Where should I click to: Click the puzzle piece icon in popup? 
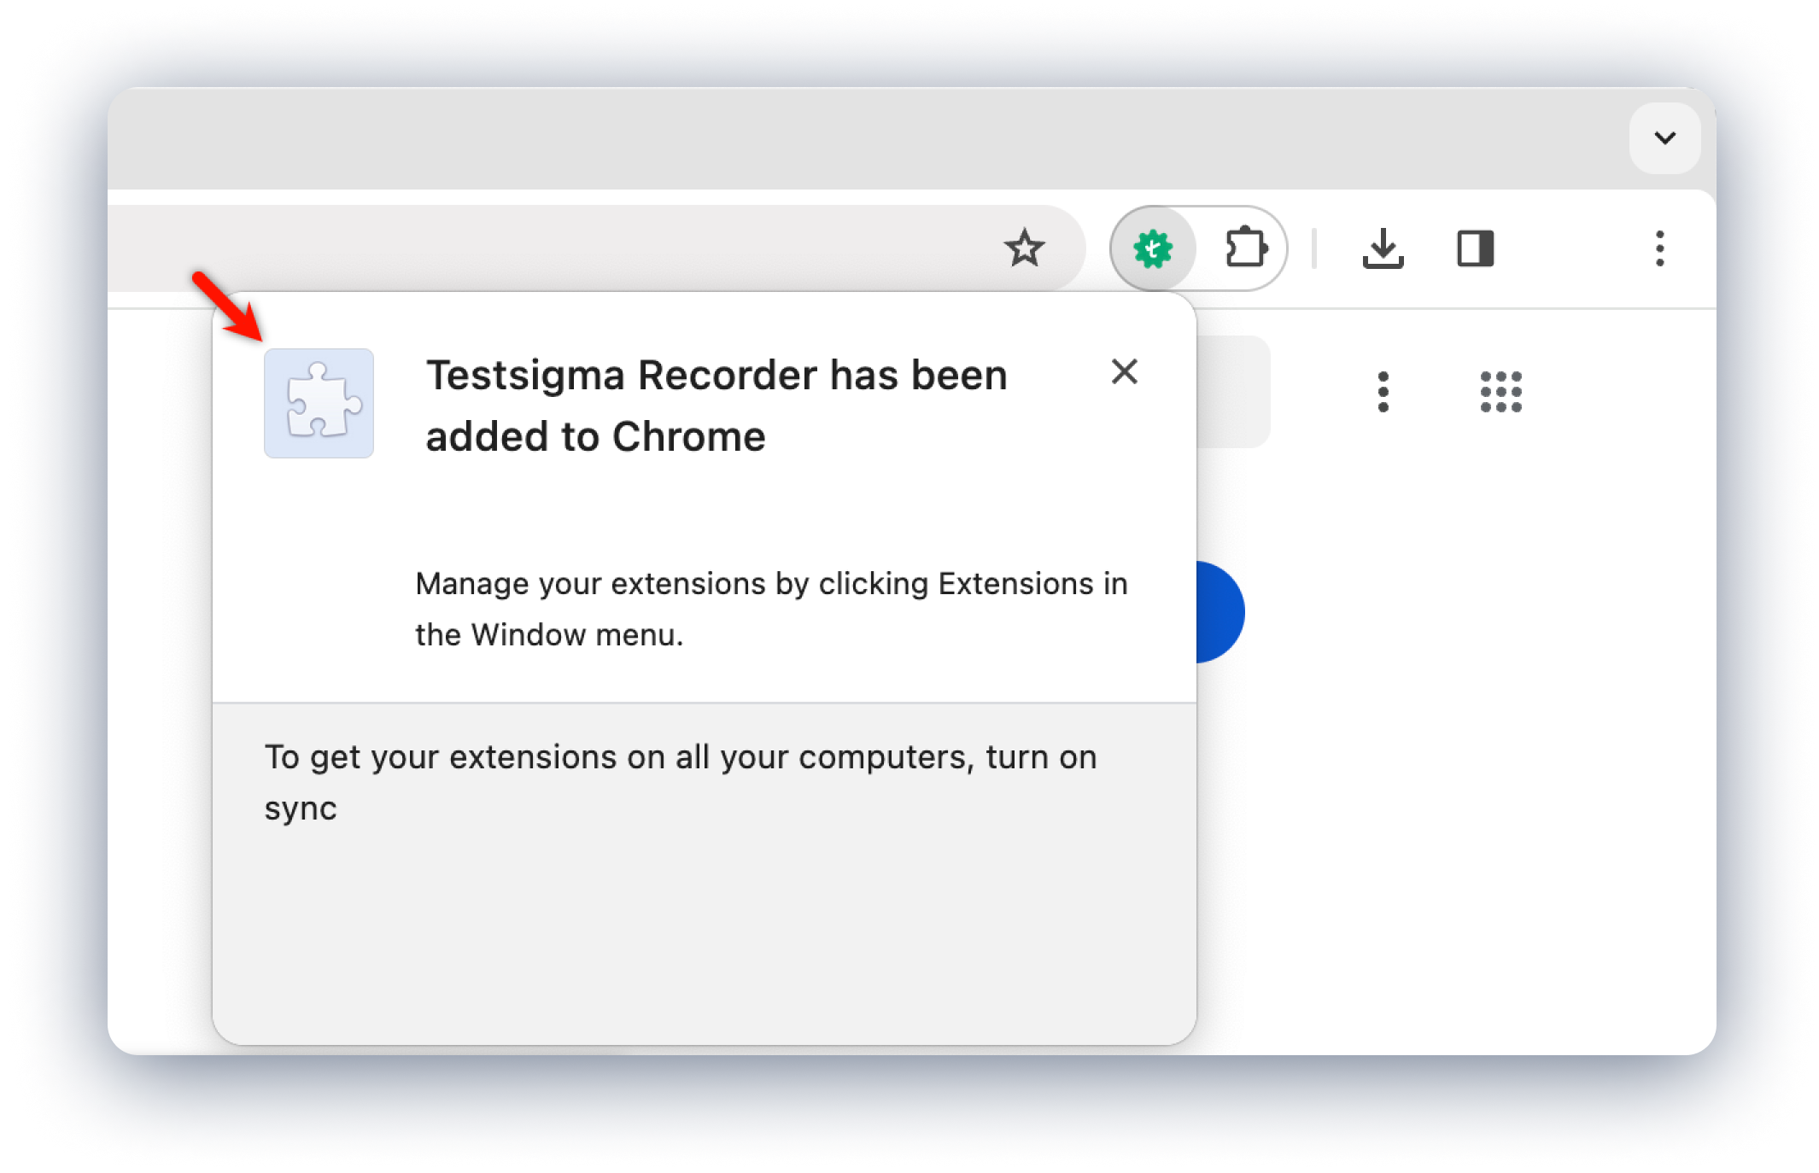coord(319,403)
